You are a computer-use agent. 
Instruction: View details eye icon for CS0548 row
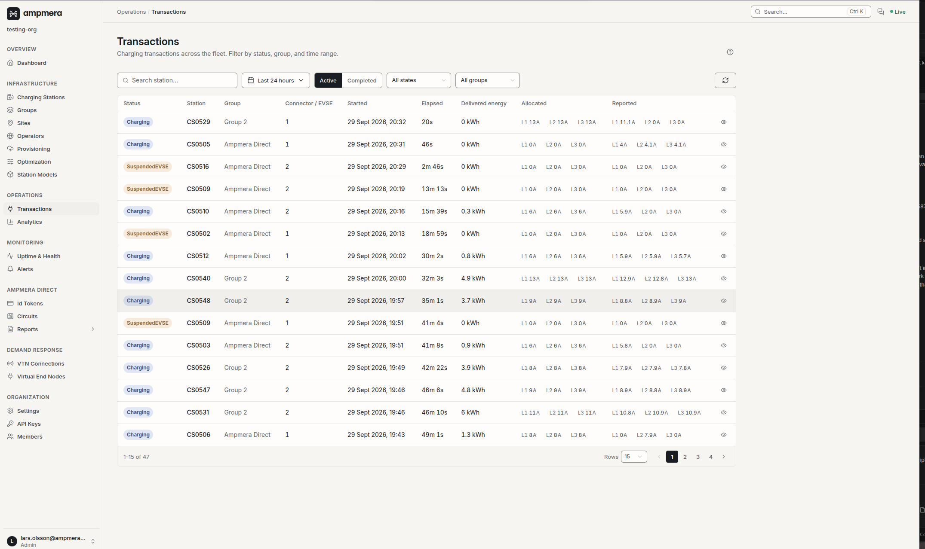(724, 301)
